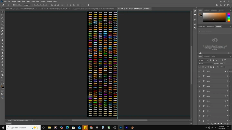This screenshot has height=130, width=232.
Task: Enable Show Transform Controls checkbox
Action: click(33, 5)
